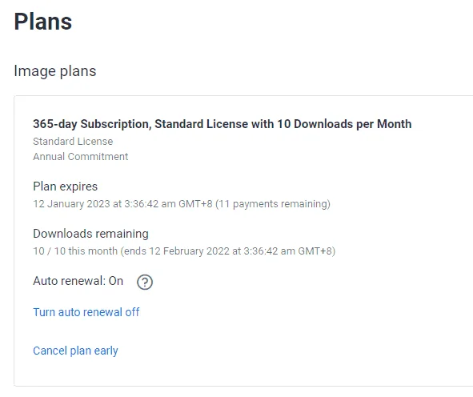The image size is (473, 397).
Task: Select the Plans page heading
Action: pos(43,22)
